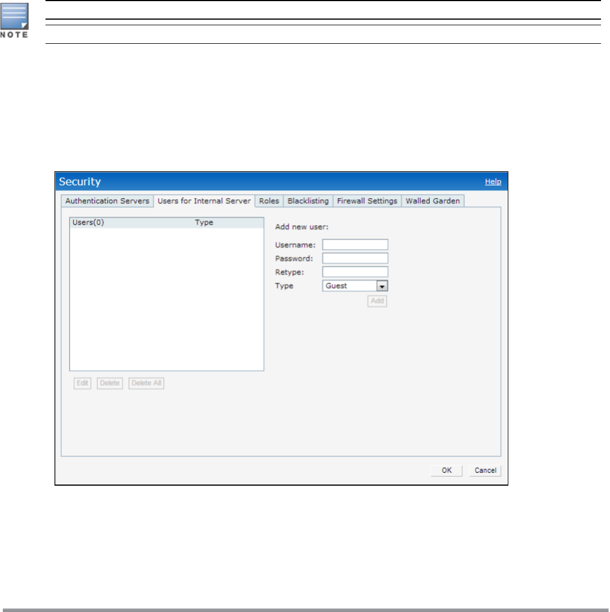610x612 pixels.
Task: Click the Help link in Security header
Action: pyautogui.click(x=493, y=181)
